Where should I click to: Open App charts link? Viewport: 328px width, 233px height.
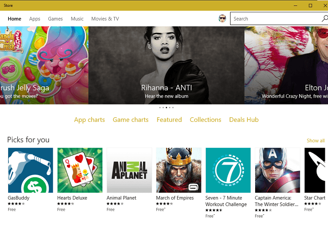(89, 120)
